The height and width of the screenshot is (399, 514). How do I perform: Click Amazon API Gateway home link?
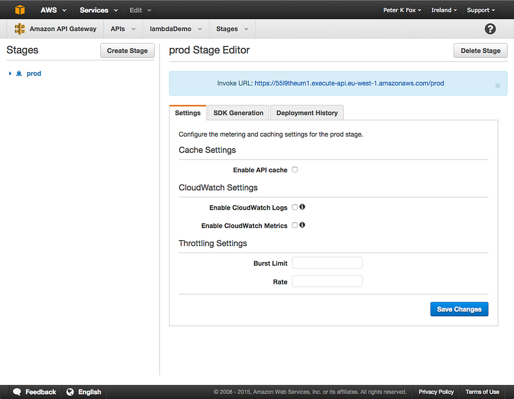point(63,29)
